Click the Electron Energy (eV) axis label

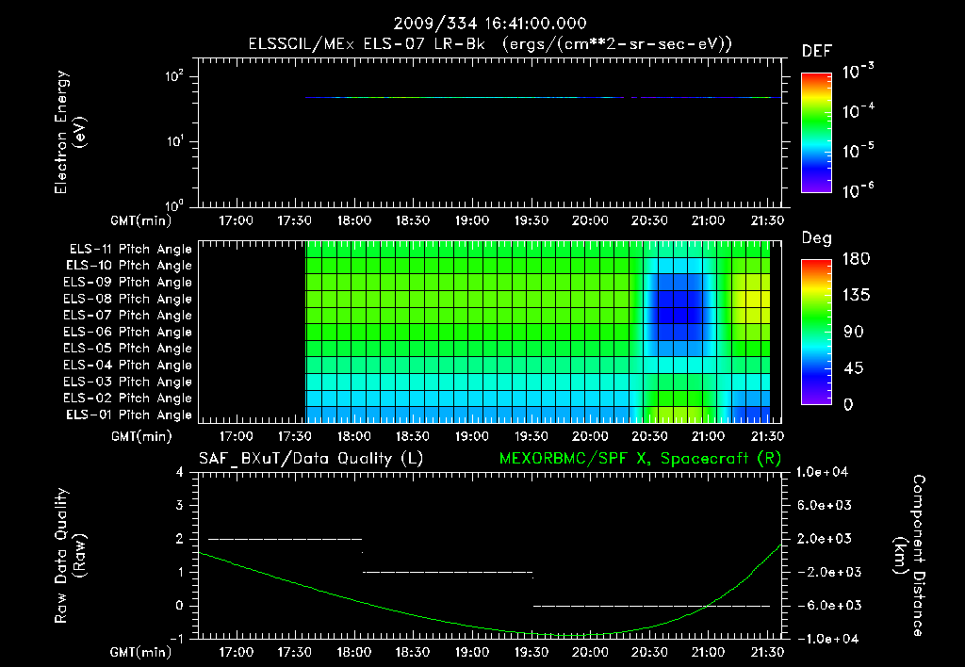tap(70, 132)
